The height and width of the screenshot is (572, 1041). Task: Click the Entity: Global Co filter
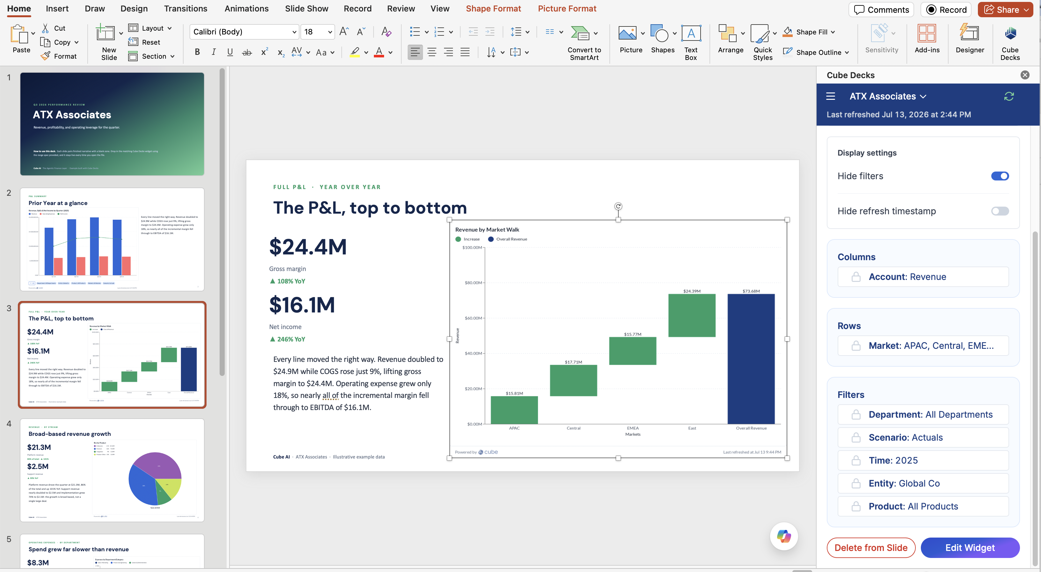click(923, 483)
